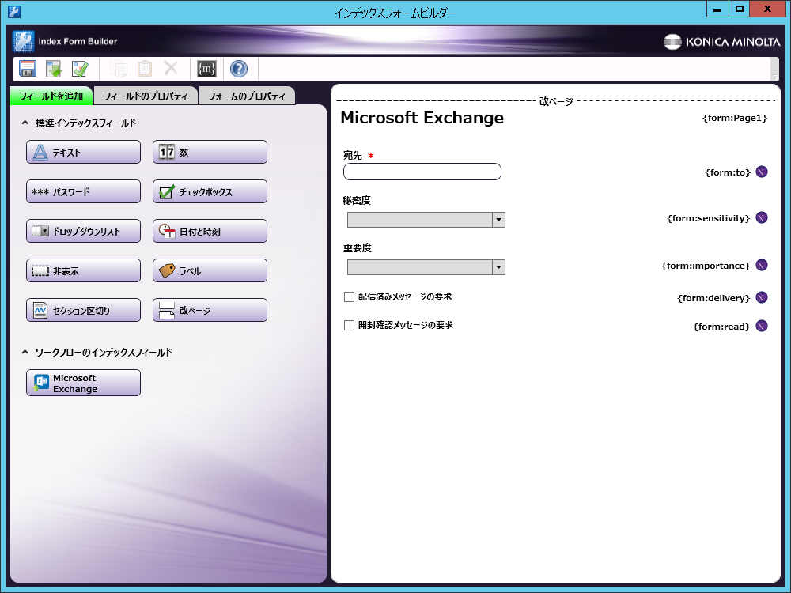Screen dimensions: 791x593
Task: Click the {form:sensitivity} tag text
Action: (x=709, y=218)
